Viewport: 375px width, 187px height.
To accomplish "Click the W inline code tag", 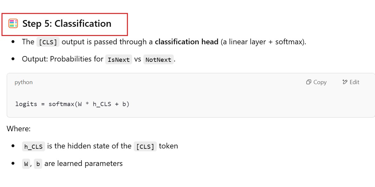I will point(26,164).
